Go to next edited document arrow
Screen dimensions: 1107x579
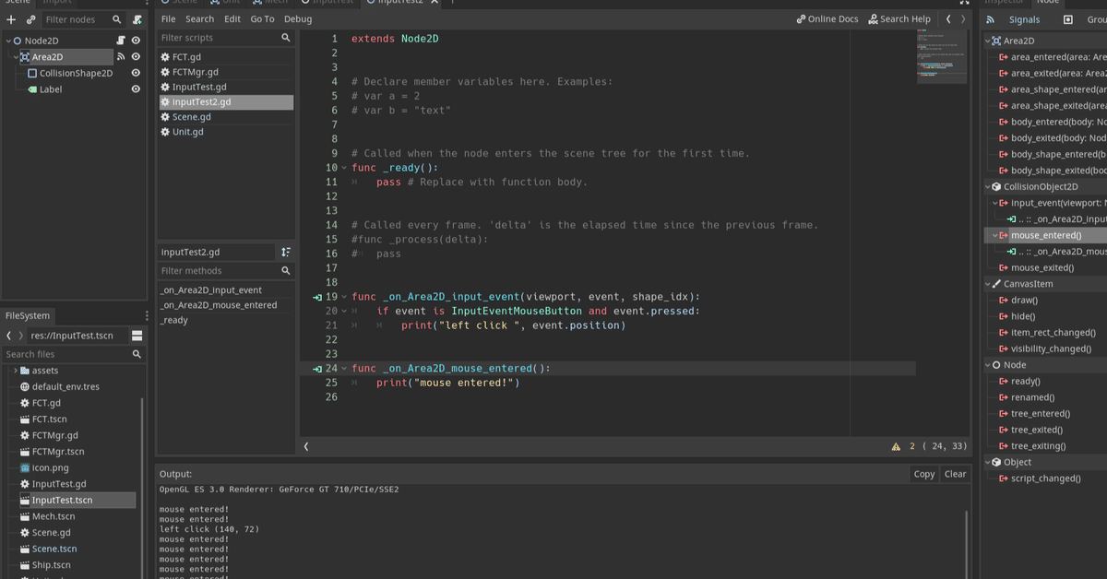[963, 19]
